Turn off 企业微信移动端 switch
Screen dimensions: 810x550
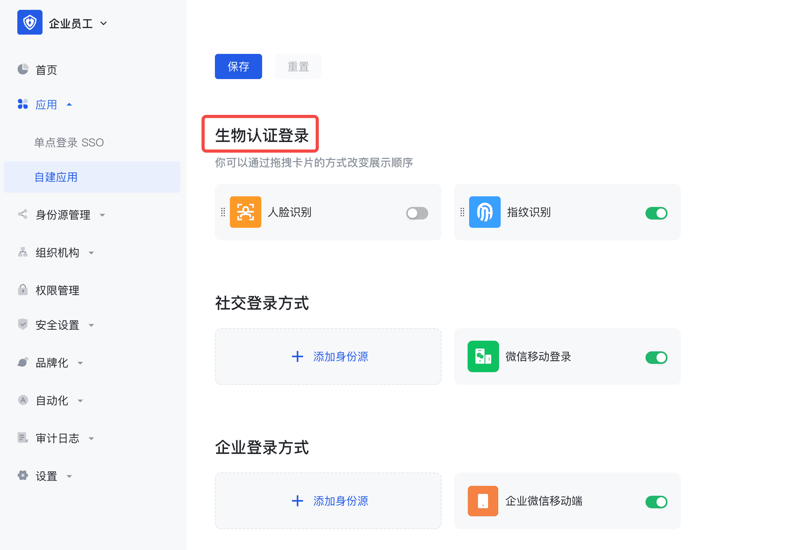pos(656,502)
